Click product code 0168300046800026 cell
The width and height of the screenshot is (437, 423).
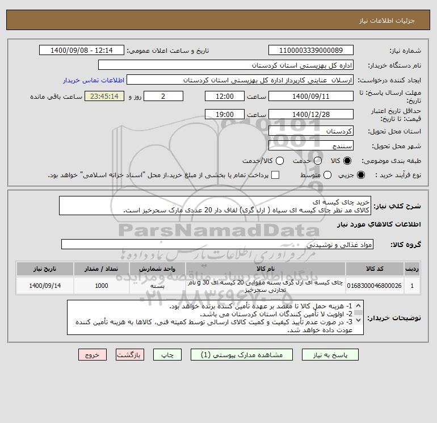(x=375, y=286)
